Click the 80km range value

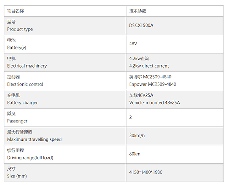[135, 154]
